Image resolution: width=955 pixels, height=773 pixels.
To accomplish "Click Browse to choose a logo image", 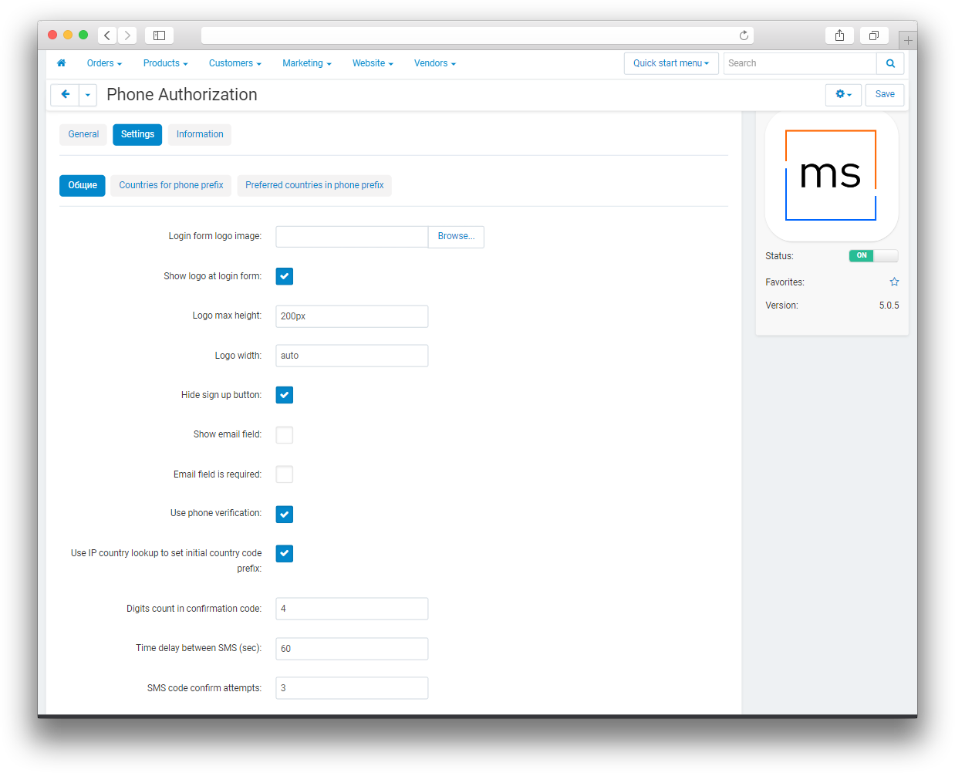I will coord(456,237).
